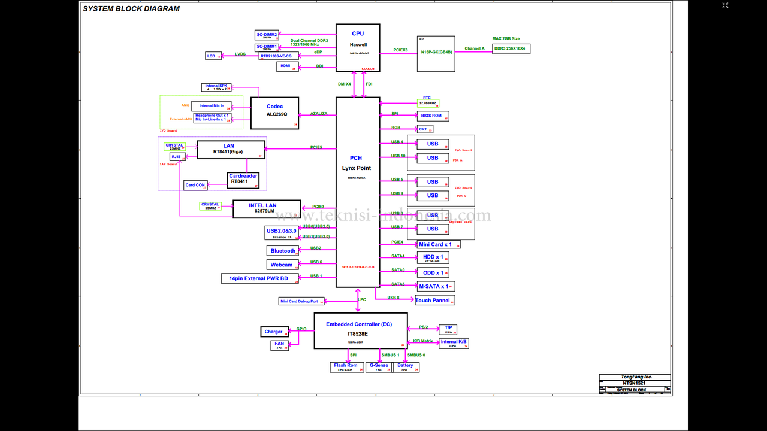Select the Codec ALC269Q block
The image size is (767, 431).
274,113
